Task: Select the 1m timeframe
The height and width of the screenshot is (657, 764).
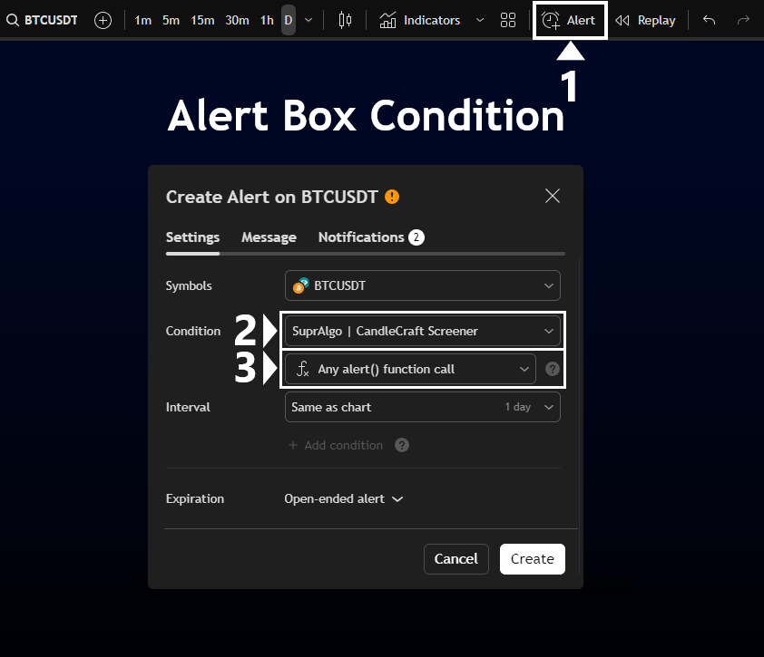Action: tap(142, 21)
